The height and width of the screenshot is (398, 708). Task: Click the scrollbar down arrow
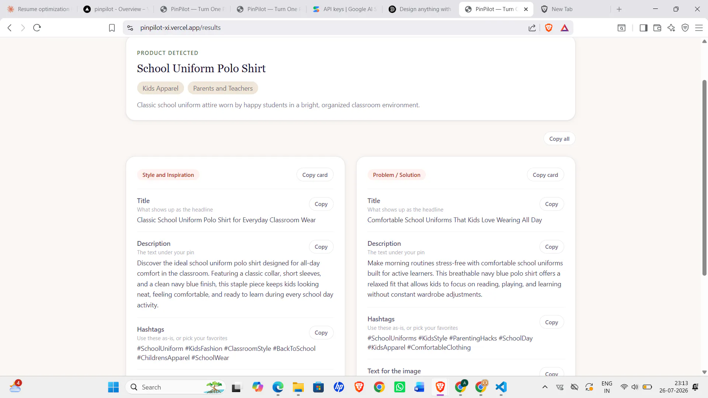pyautogui.click(x=704, y=372)
